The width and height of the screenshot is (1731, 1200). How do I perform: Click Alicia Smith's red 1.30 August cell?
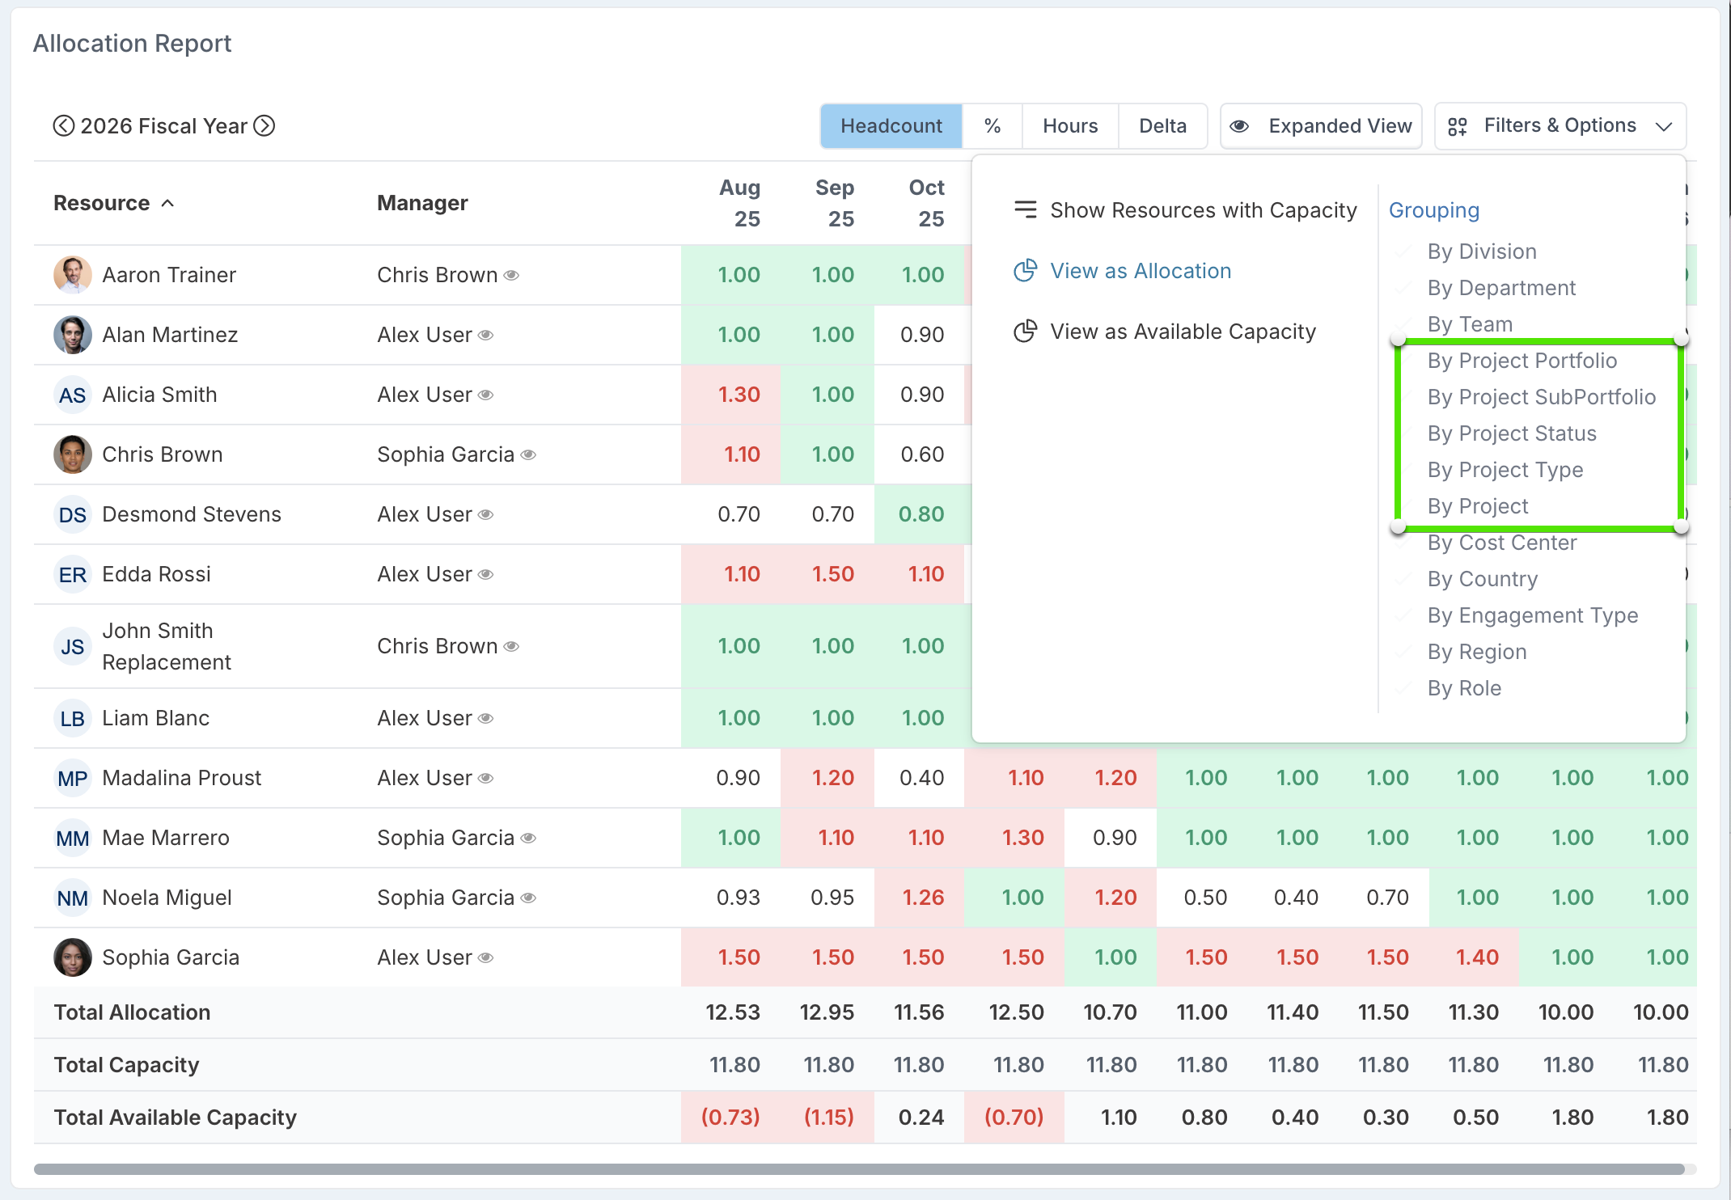[x=738, y=395]
